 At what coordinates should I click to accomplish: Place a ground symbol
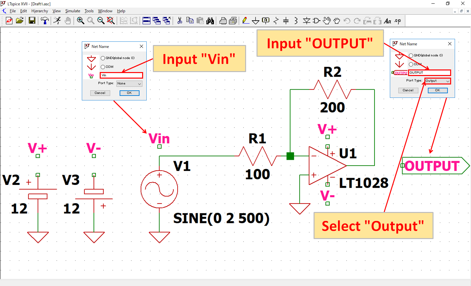tap(255, 21)
